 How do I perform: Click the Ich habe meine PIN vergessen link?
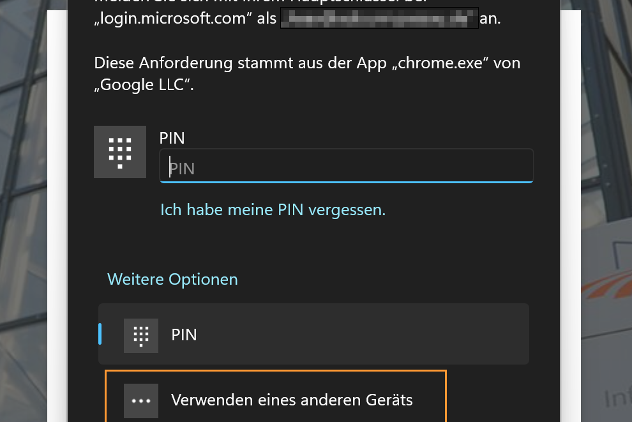[x=273, y=209]
